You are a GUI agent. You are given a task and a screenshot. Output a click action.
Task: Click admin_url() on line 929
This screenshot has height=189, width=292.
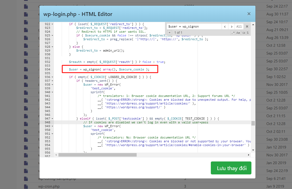coord(113,50)
